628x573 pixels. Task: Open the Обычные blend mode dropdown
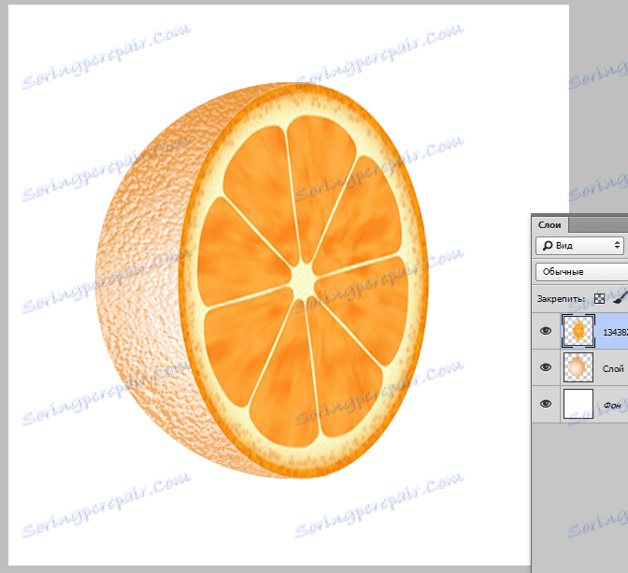pyautogui.click(x=582, y=272)
